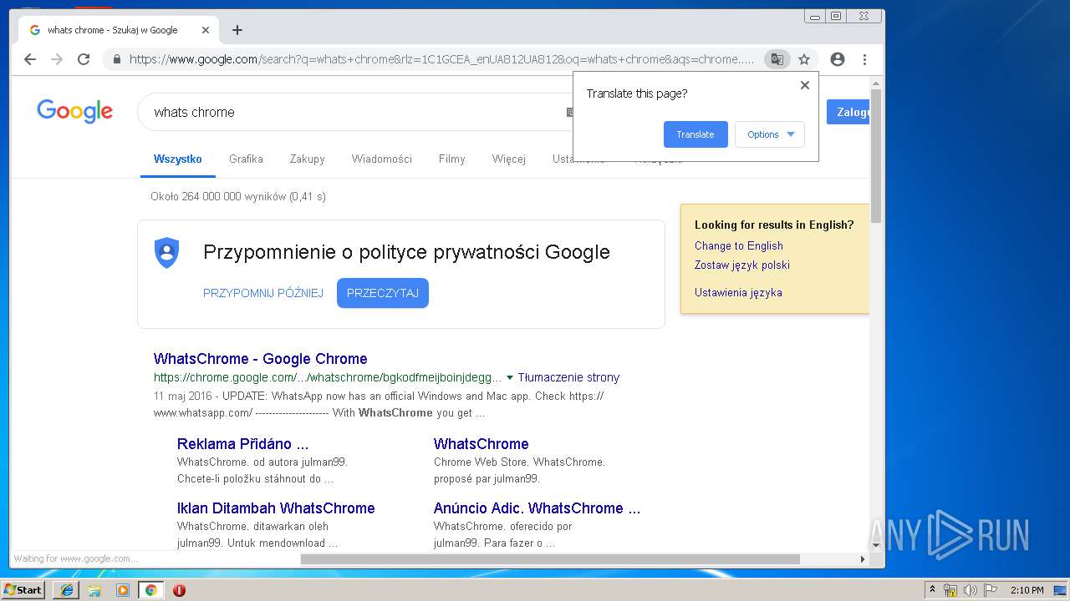Click the translate icon in address bar
Viewport: 1070px width, 601px height.
pos(777,59)
